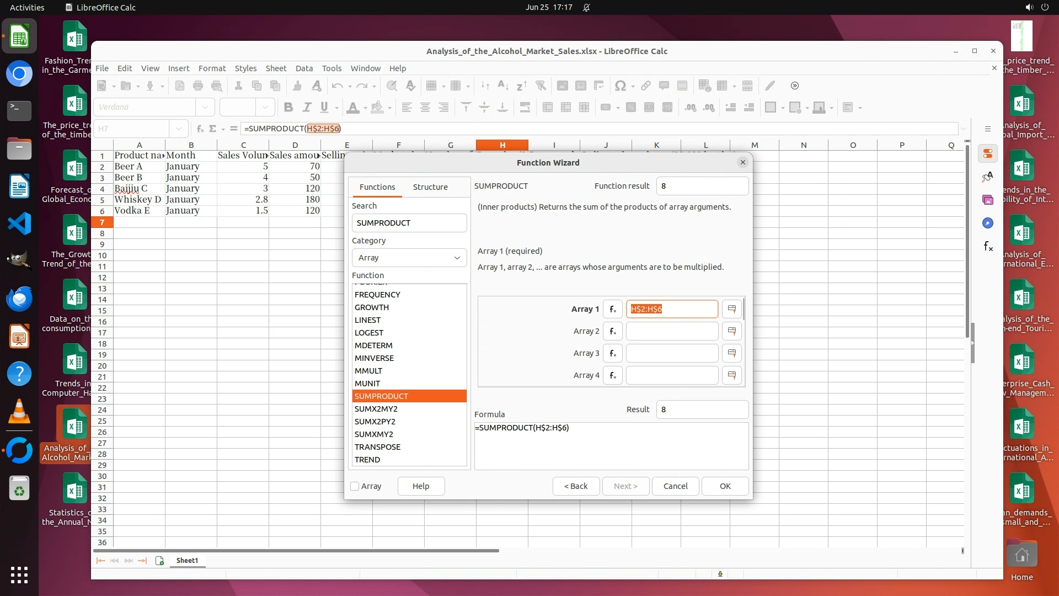Screen dimensions: 1059x596
Task: Enable the Array checkbox
Action: tap(355, 486)
